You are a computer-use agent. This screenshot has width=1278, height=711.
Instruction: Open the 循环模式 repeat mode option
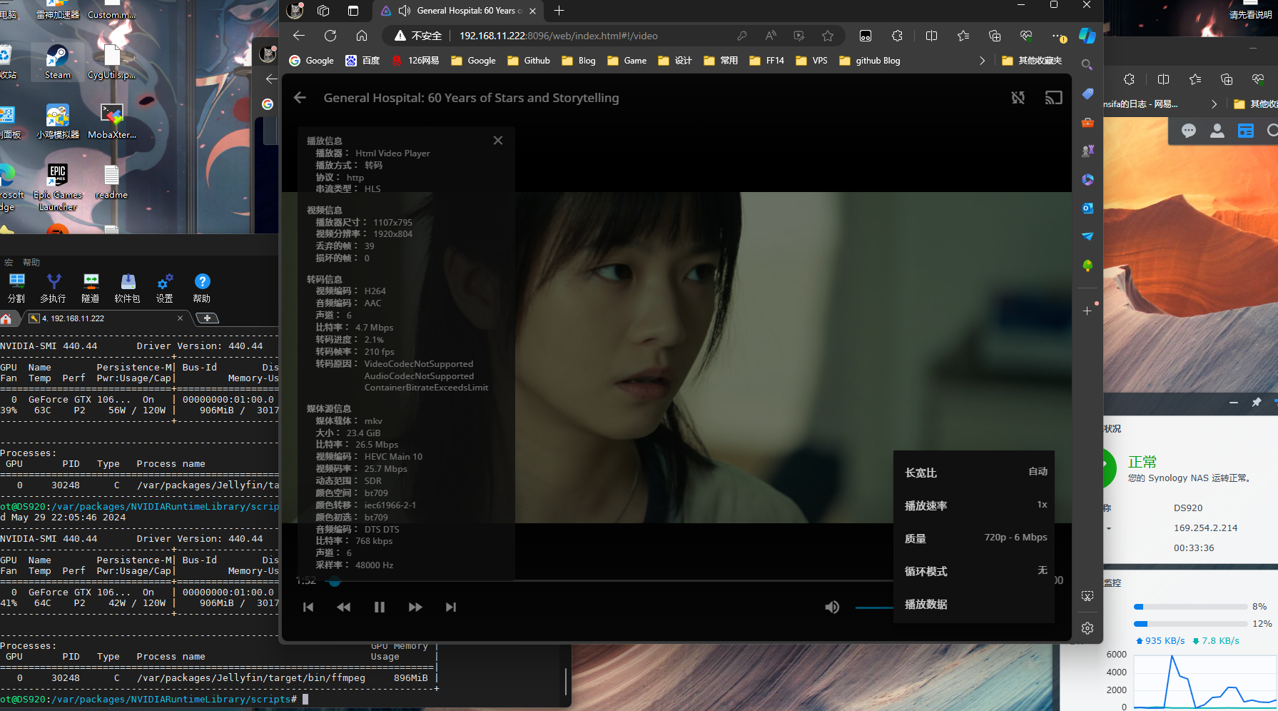tap(974, 571)
